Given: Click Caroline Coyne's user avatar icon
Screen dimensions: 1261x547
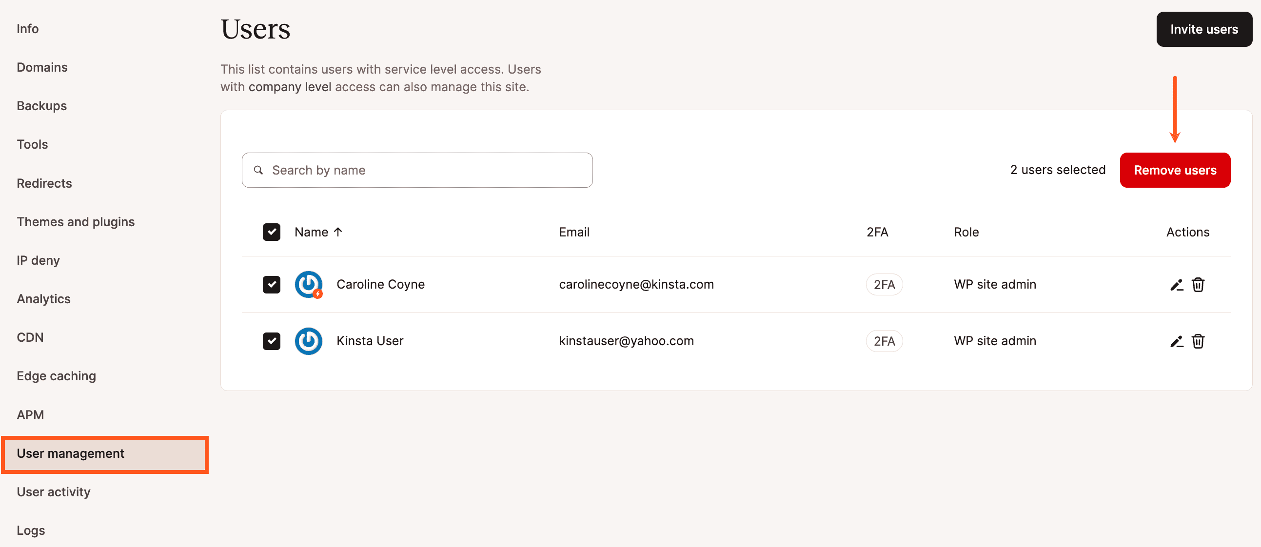Looking at the screenshot, I should [310, 284].
